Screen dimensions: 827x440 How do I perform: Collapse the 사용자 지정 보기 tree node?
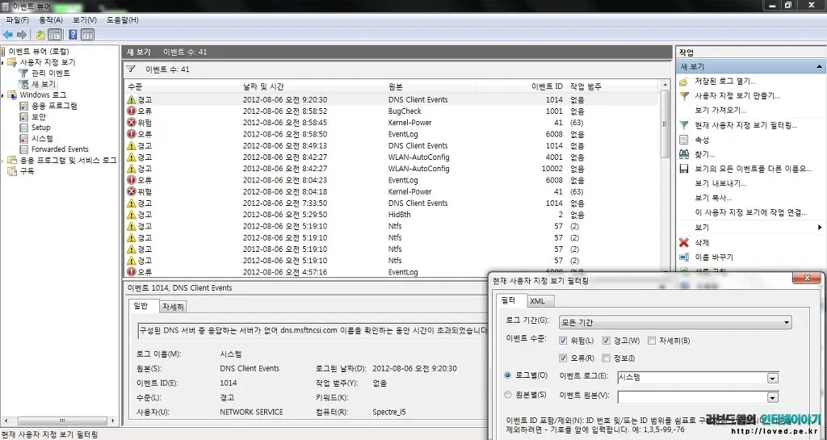2,63
